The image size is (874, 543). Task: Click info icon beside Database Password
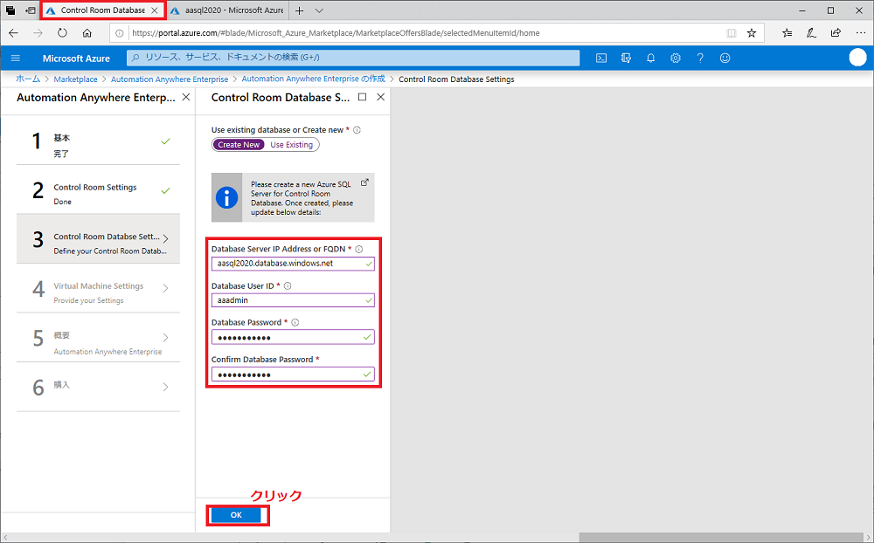295,322
